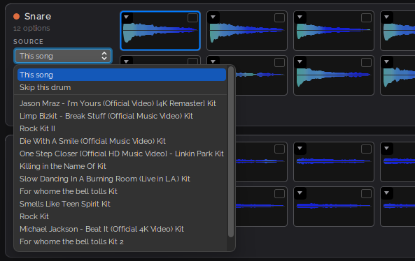Tick checkbox on highlighted first snare sample

192,18
